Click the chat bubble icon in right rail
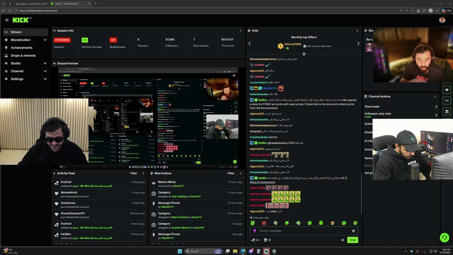Image resolution: width=453 pixels, height=255 pixels. point(447,90)
